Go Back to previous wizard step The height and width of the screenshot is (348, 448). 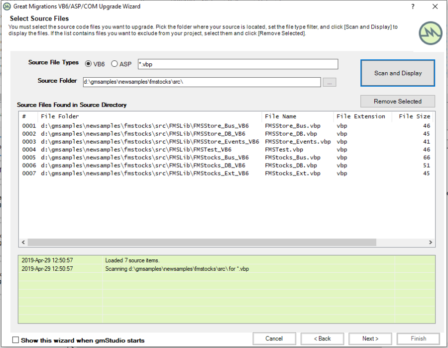point(322,339)
